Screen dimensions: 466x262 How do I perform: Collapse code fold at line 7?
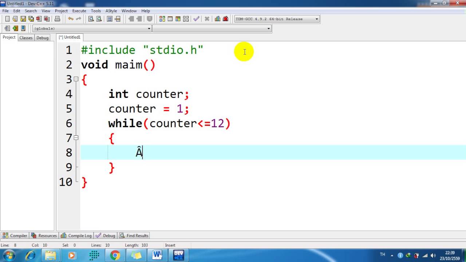pyautogui.click(x=76, y=138)
